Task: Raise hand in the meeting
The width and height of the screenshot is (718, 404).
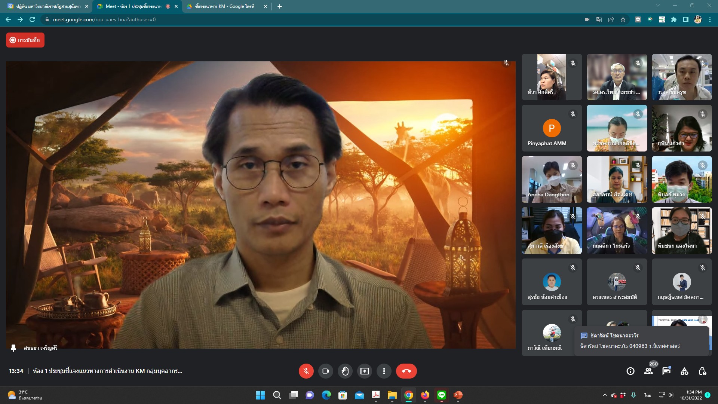Action: tap(345, 371)
